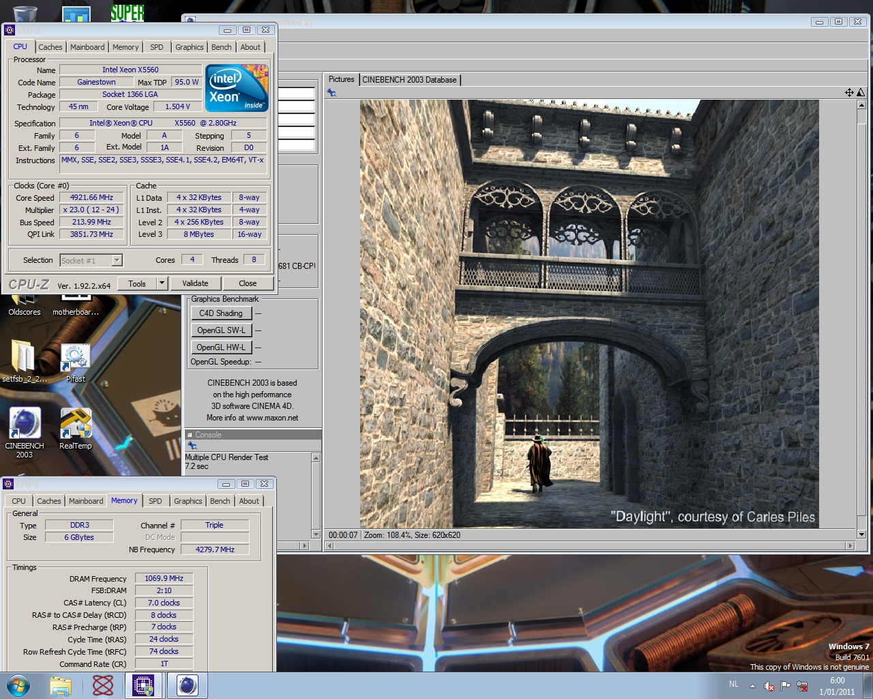Select the Pictures tab in CINEBENCH
The image size is (873, 699).
342,79
